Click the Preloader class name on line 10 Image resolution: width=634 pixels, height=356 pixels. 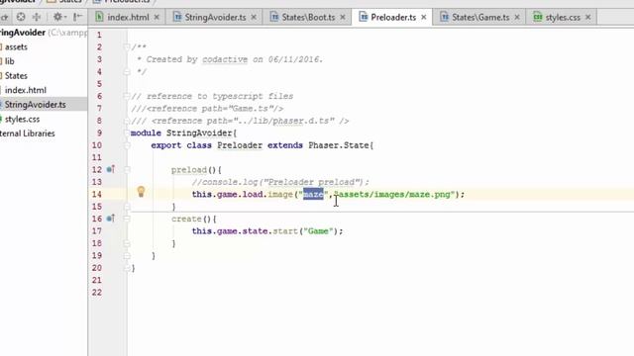tap(240, 145)
